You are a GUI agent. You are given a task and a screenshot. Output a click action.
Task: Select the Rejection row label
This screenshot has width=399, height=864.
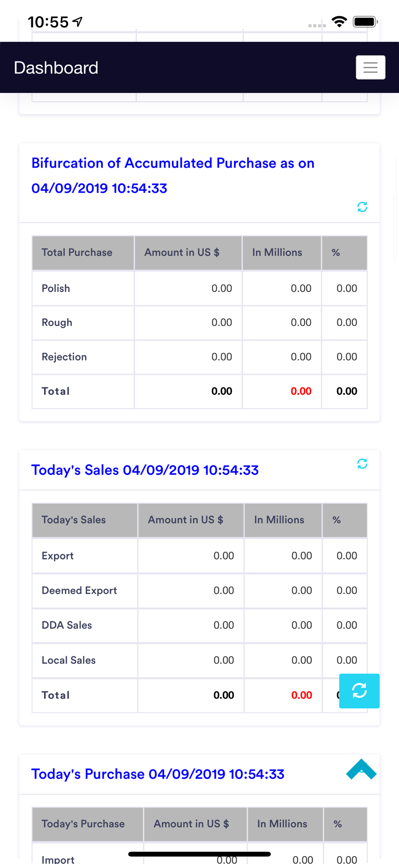pos(64,357)
